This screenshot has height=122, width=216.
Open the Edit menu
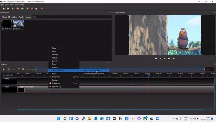tap(7, 5)
